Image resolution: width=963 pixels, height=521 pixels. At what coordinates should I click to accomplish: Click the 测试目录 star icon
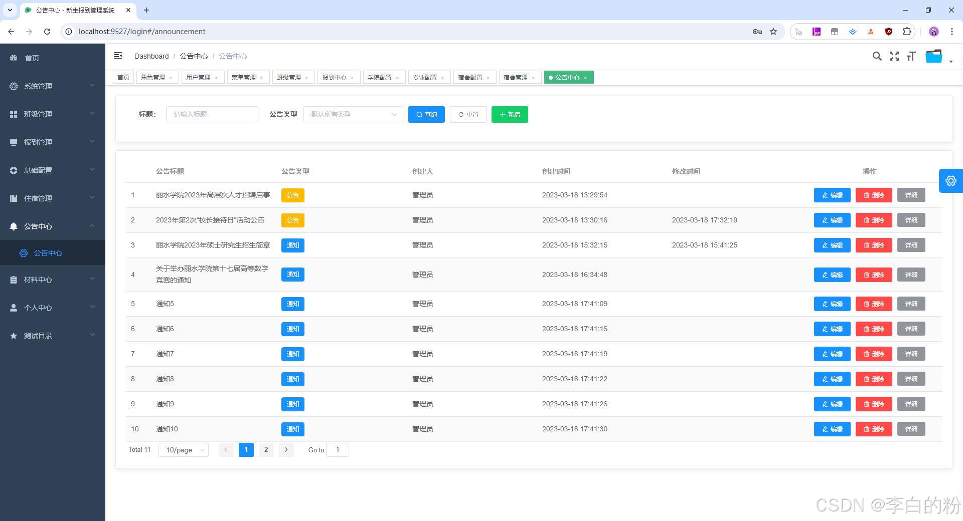coord(14,336)
